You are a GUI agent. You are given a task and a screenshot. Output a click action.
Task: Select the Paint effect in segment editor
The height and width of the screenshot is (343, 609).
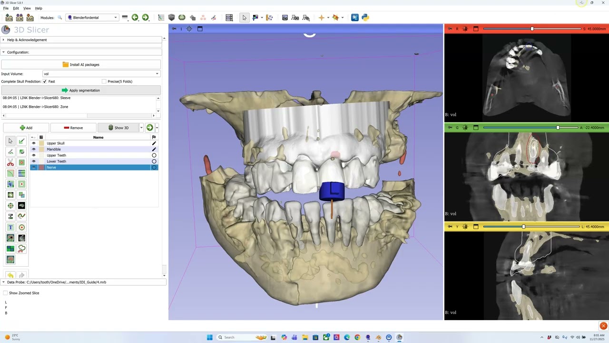(21, 141)
